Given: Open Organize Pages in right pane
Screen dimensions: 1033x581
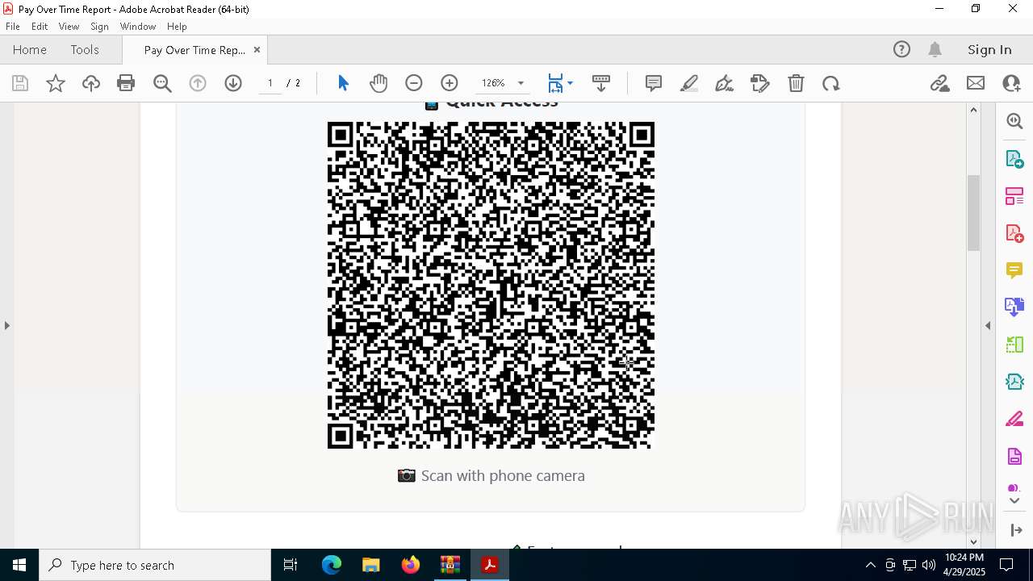Looking at the screenshot, I should tap(1014, 196).
